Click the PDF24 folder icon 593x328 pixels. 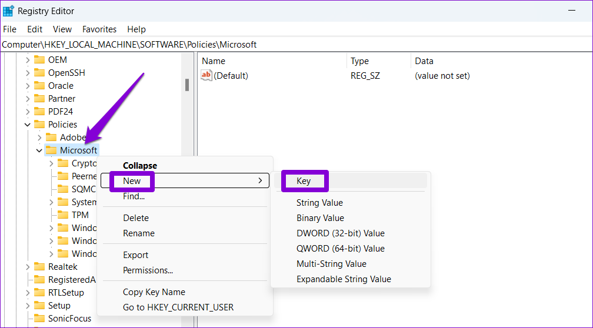click(x=39, y=112)
